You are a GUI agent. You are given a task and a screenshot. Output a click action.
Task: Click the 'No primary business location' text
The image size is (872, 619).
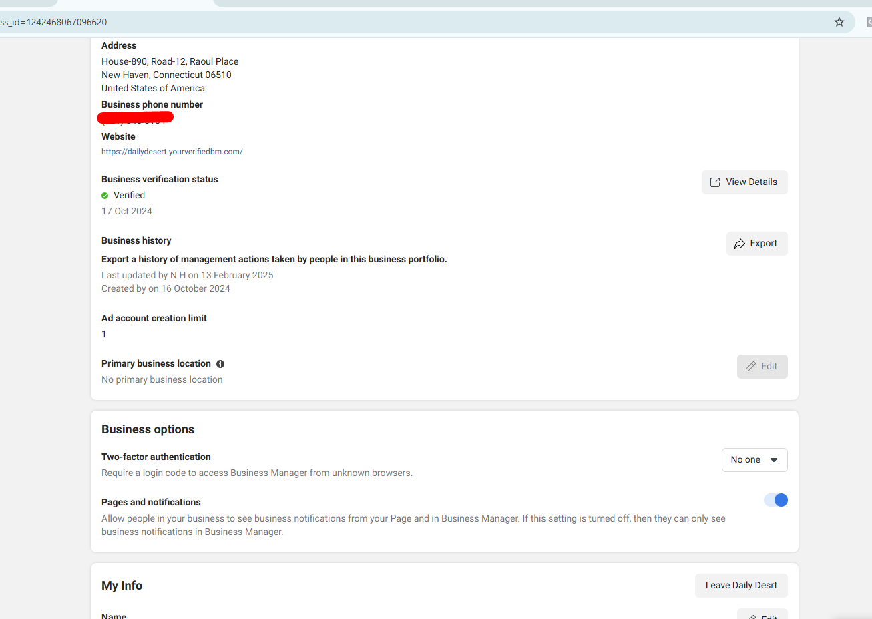click(x=162, y=379)
